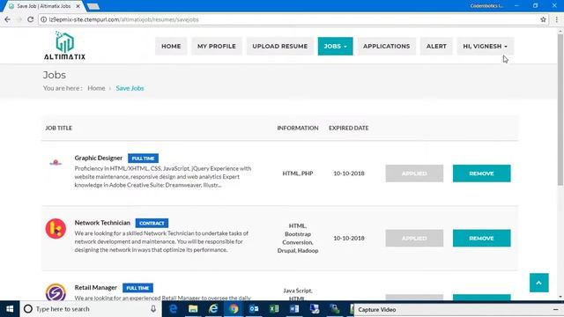This screenshot has width=564, height=317.
Task: Click the microphone icon in the search box
Action: coord(153,309)
